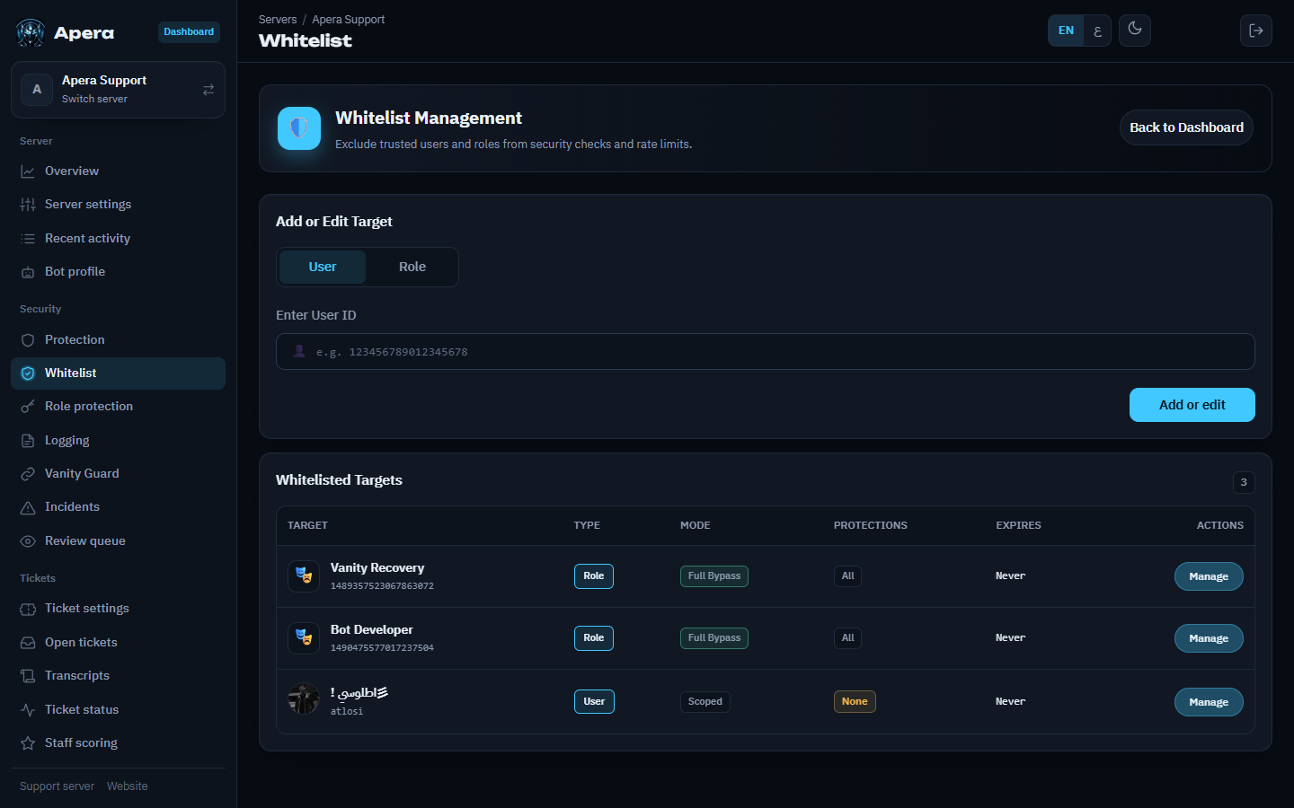Viewport: 1294px width, 808px height.
Task: Open the Website link in sidebar footer
Action: 128,786
